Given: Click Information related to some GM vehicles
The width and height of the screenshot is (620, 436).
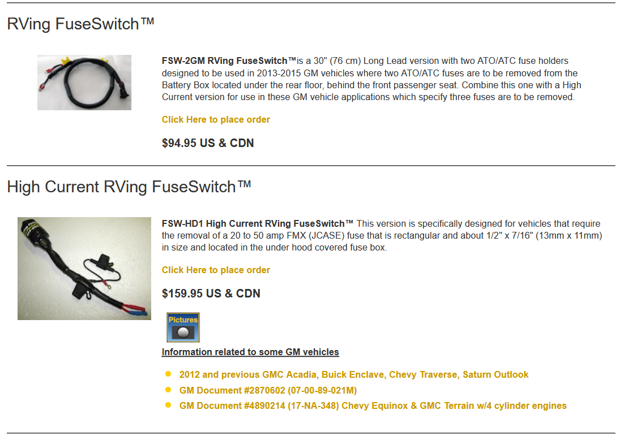Looking at the screenshot, I should [250, 352].
